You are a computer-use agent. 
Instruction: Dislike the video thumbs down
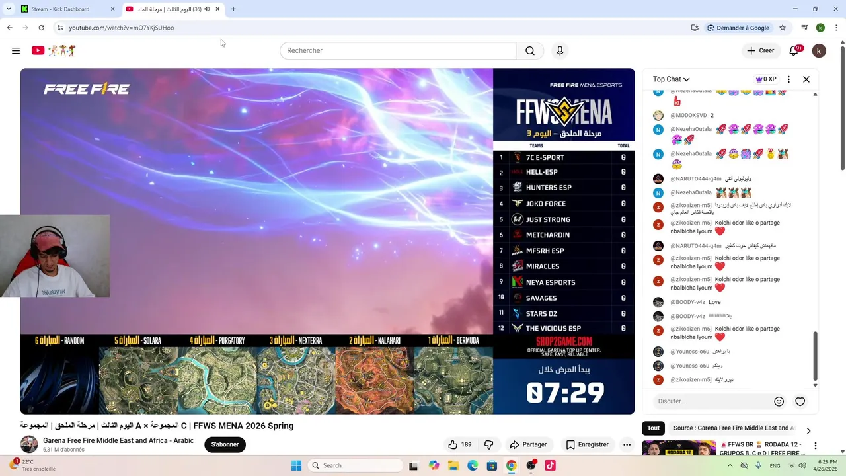click(x=489, y=444)
